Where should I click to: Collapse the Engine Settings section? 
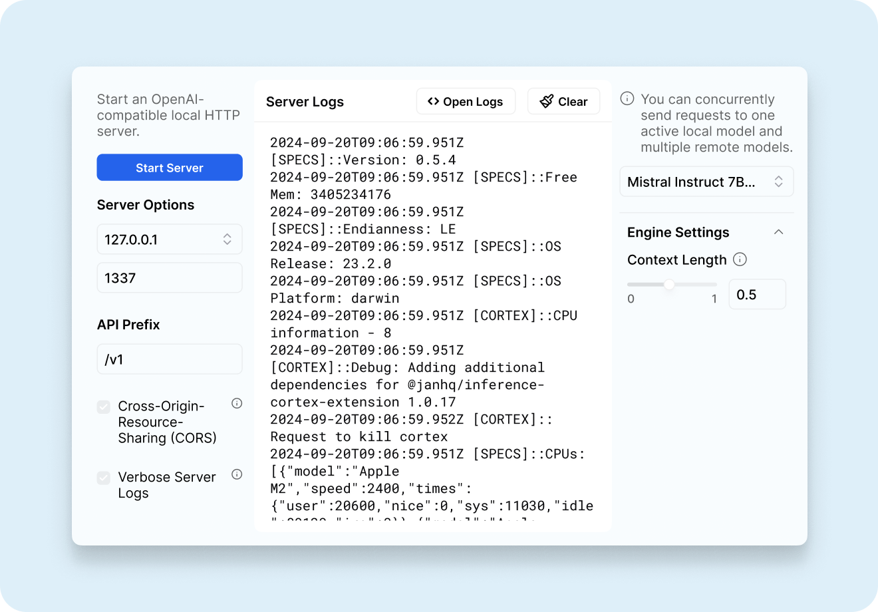(x=778, y=232)
